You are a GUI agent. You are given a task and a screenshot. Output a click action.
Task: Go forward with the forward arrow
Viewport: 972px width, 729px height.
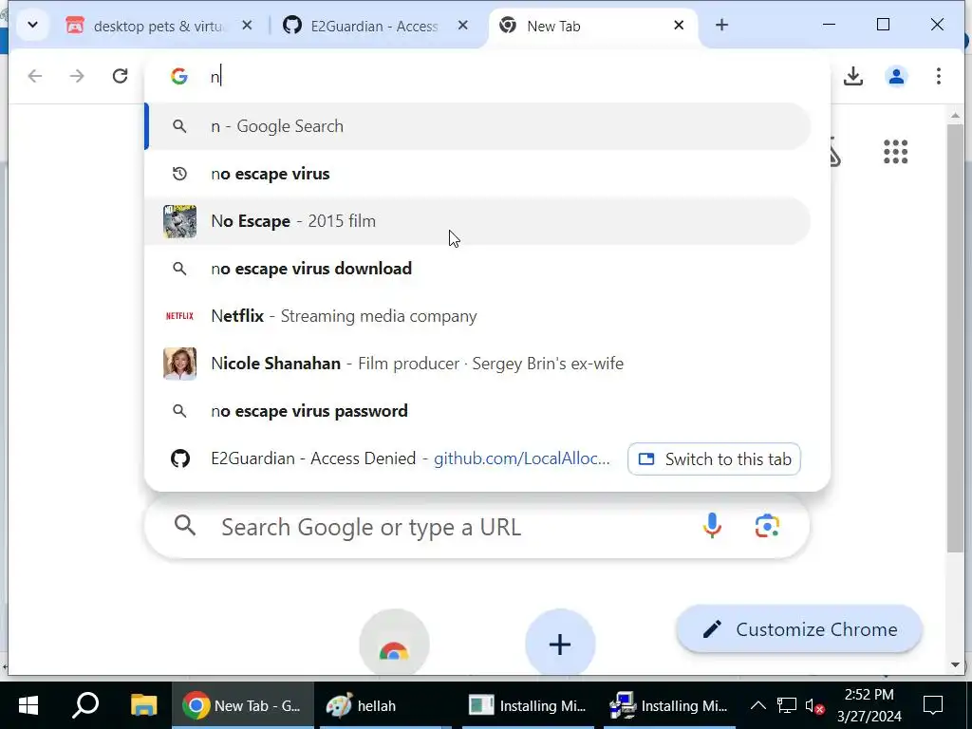77,76
